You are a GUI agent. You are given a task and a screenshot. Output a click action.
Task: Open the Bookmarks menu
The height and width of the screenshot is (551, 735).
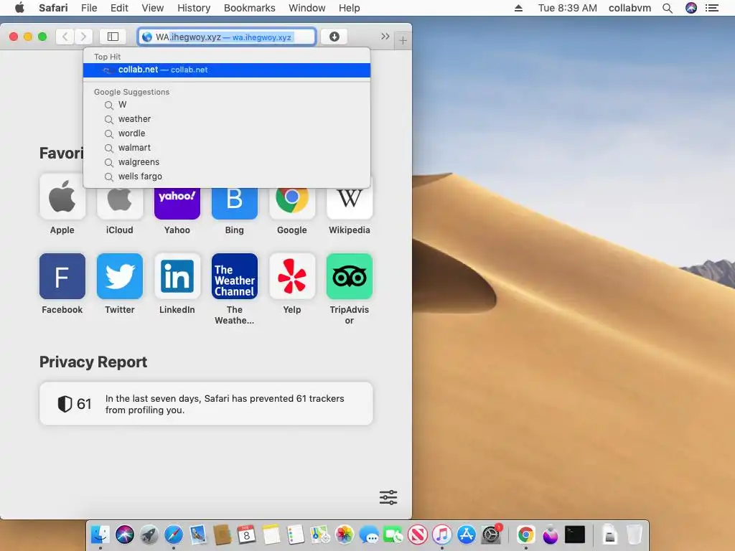(x=249, y=8)
